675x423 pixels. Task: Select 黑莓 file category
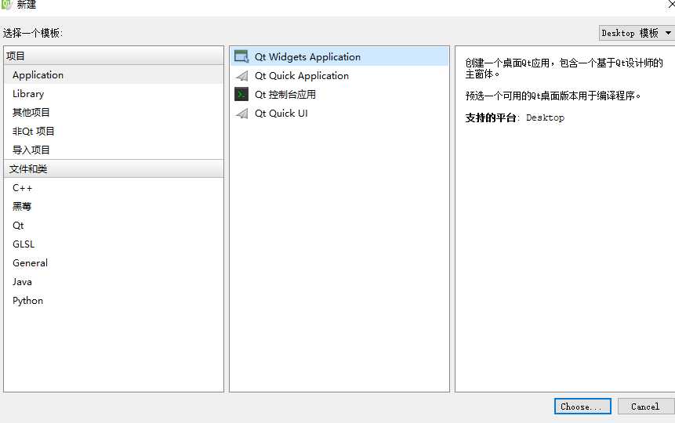point(114,207)
